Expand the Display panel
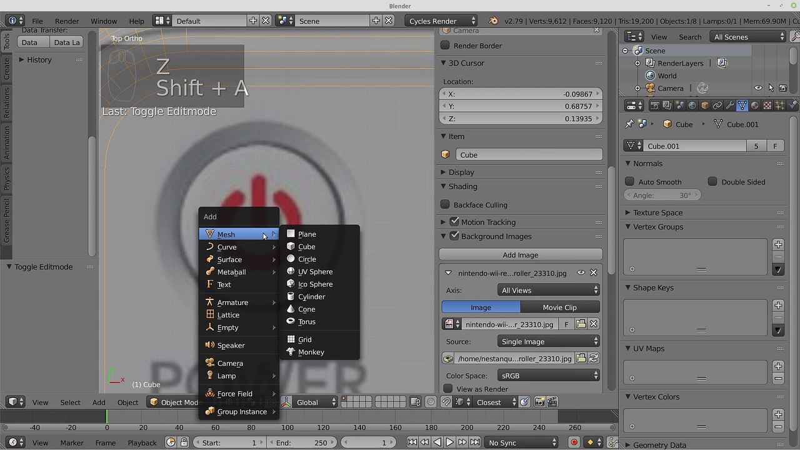The height and width of the screenshot is (450, 800). (x=444, y=172)
